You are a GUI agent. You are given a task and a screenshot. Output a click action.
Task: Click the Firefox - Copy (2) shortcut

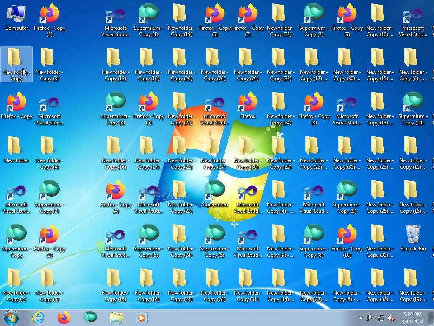[50, 20]
